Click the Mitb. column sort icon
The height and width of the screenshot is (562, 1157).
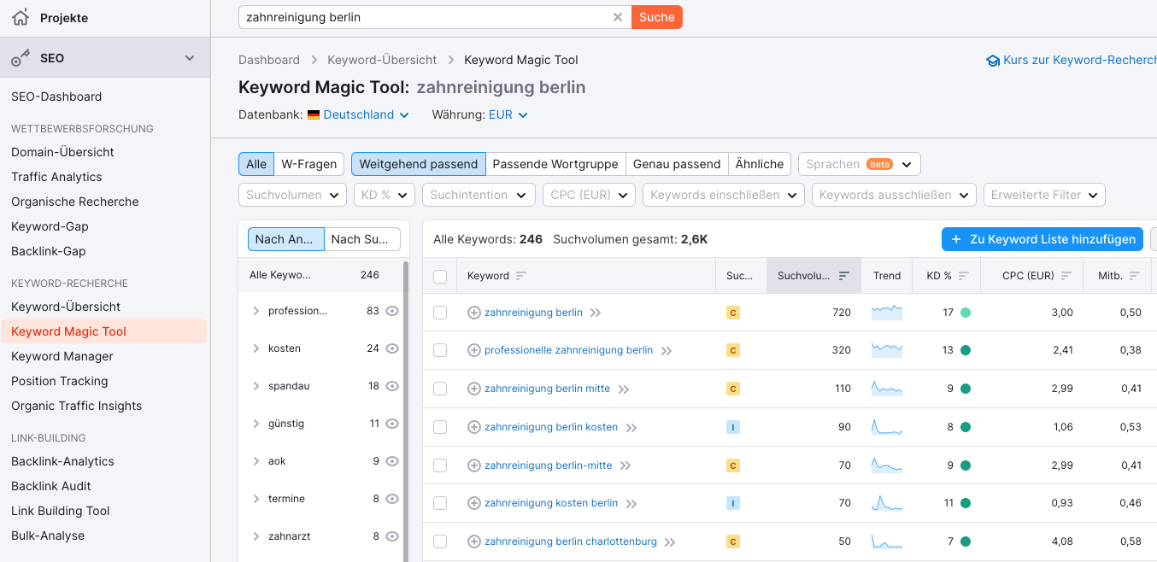(1135, 276)
